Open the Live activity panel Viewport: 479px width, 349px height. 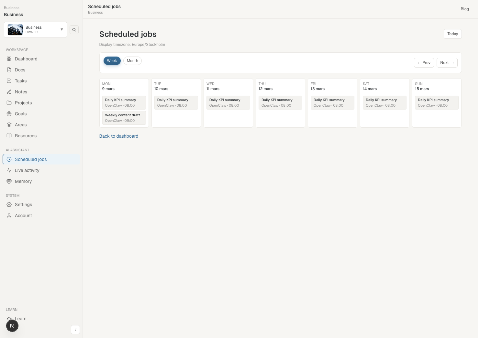(x=27, y=170)
